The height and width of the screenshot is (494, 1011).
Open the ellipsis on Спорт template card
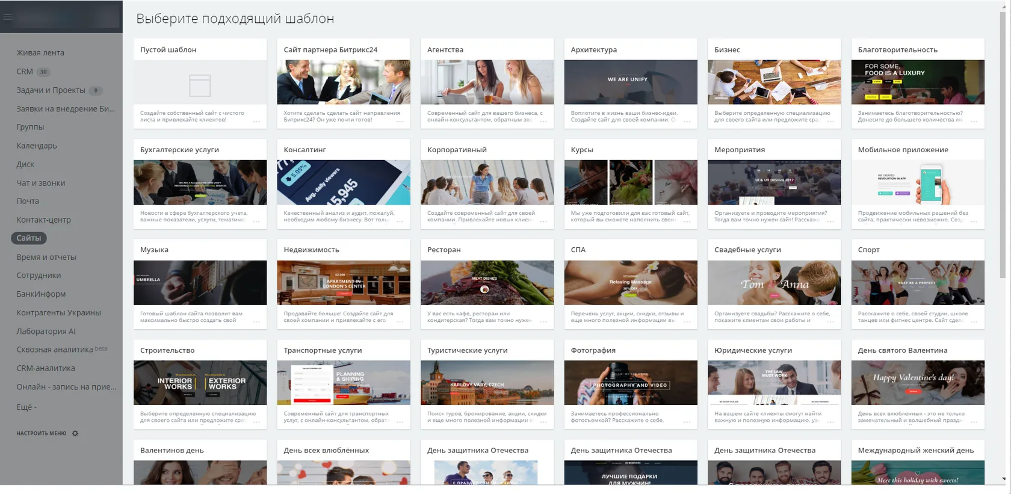(x=974, y=323)
